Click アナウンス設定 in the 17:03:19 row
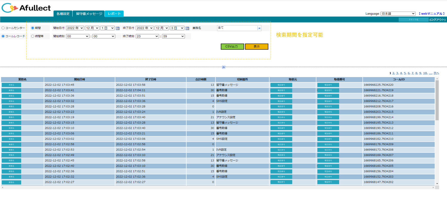Screen dimensions: 447x201 [x=226, y=117]
